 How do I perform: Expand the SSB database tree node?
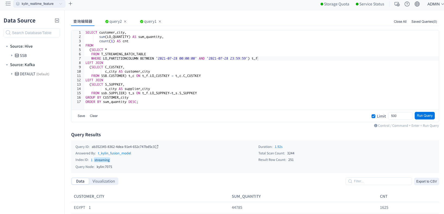coord(12,56)
